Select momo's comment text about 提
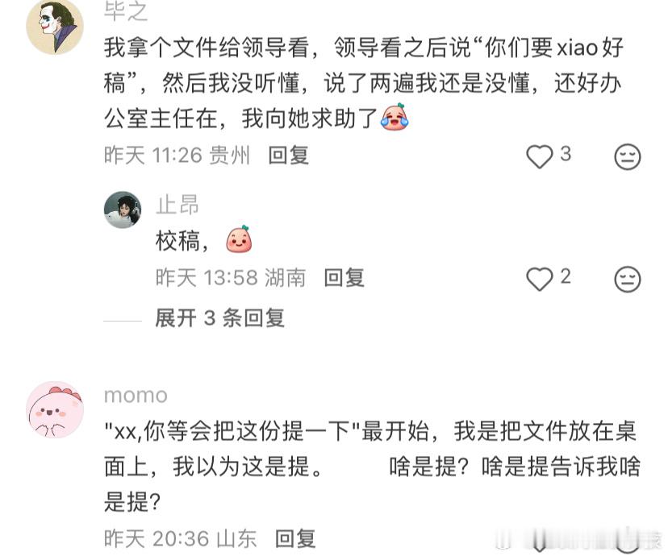The height and width of the screenshot is (556, 668). [x=372, y=467]
